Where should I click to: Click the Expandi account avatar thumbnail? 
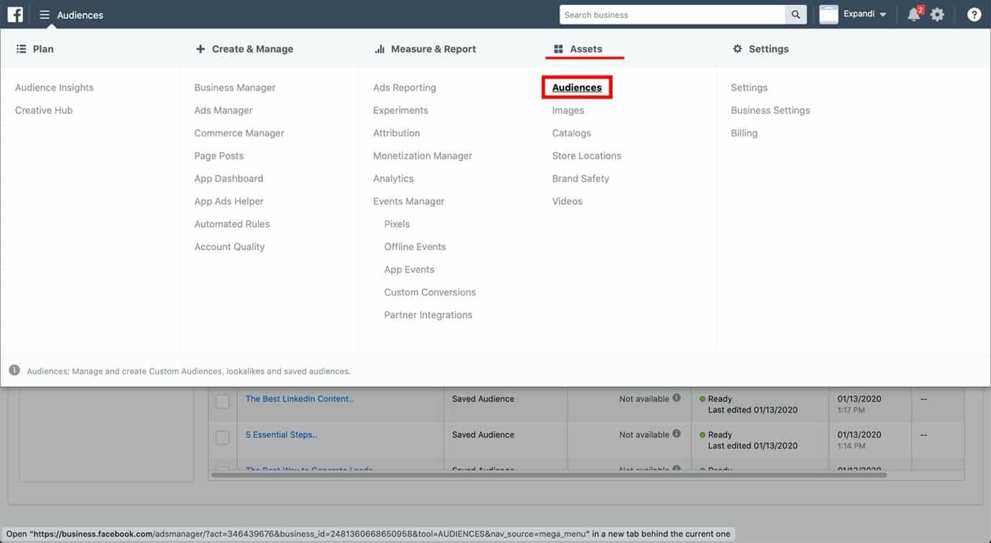[x=829, y=14]
